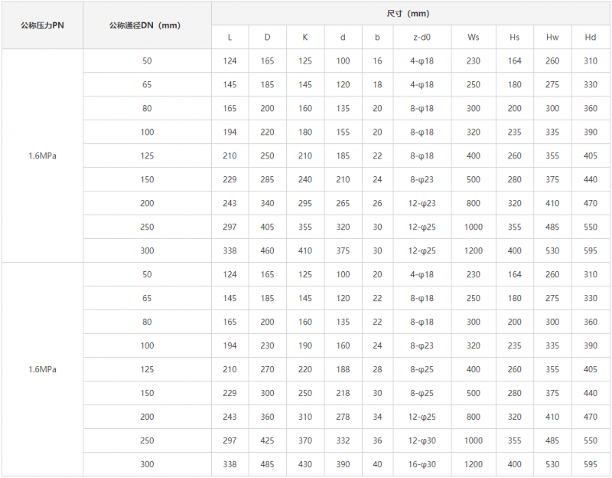612x478 pixels.
Task: Pick the D-column cell with 285
Action: tap(267, 179)
